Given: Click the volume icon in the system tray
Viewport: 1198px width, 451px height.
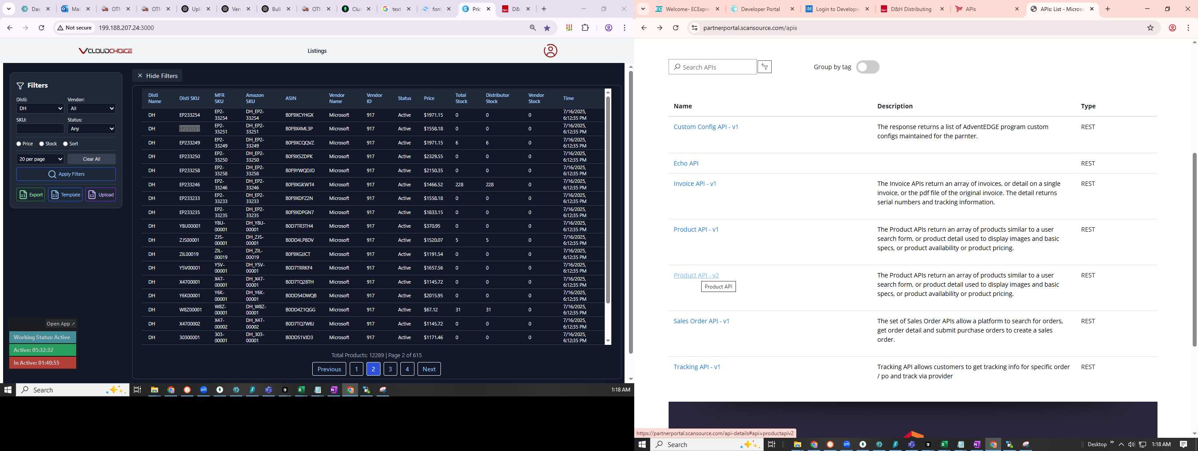Looking at the screenshot, I should point(1131,444).
